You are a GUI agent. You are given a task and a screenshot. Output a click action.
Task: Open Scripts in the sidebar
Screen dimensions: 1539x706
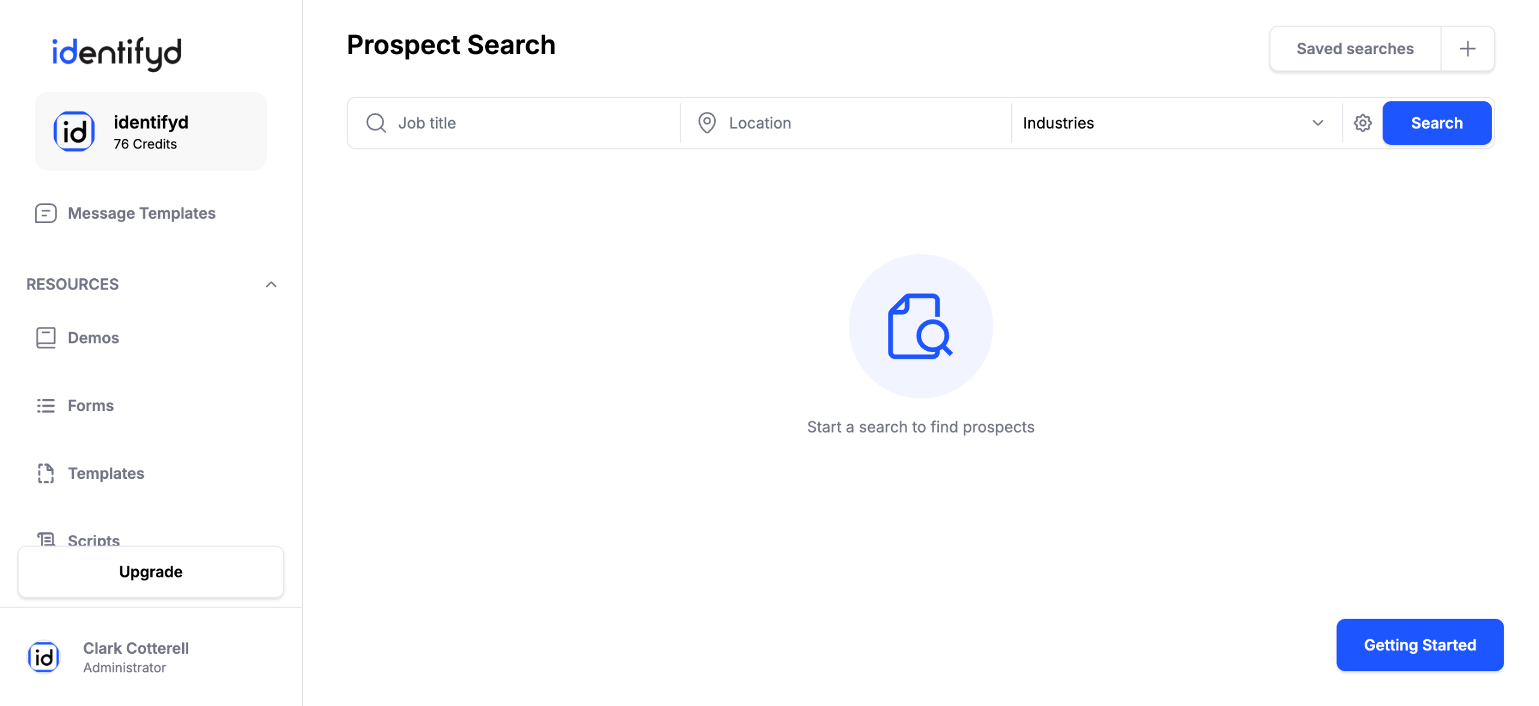[x=94, y=539]
